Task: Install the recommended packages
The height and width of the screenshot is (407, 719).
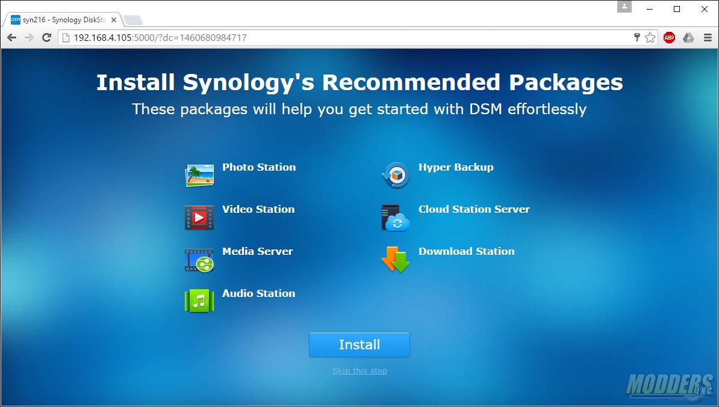Action: click(359, 344)
